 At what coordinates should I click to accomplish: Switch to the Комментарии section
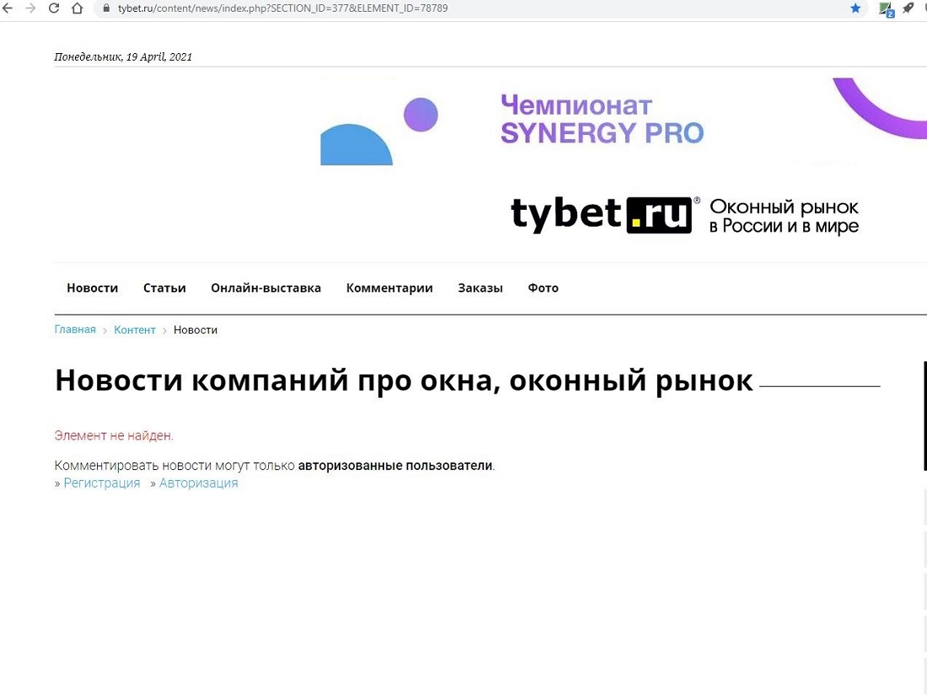coord(389,287)
